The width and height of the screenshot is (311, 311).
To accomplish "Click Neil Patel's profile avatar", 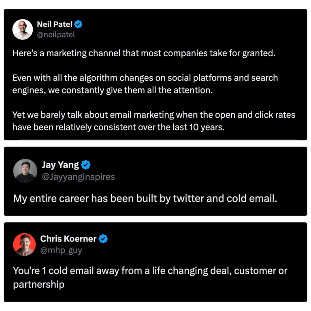I will [23, 29].
